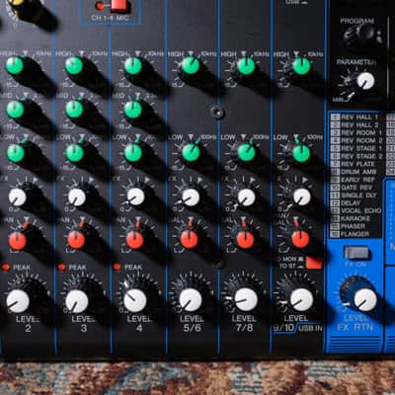The height and width of the screenshot is (395, 395).
Task: Click the channel 3 MID EQ knob
Action: [x=74, y=110]
